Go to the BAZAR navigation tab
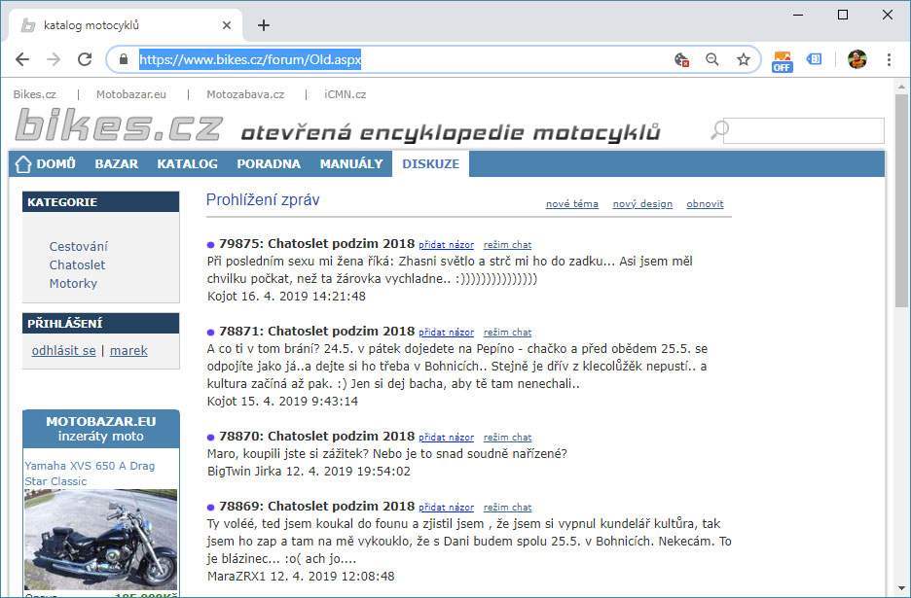 click(116, 163)
